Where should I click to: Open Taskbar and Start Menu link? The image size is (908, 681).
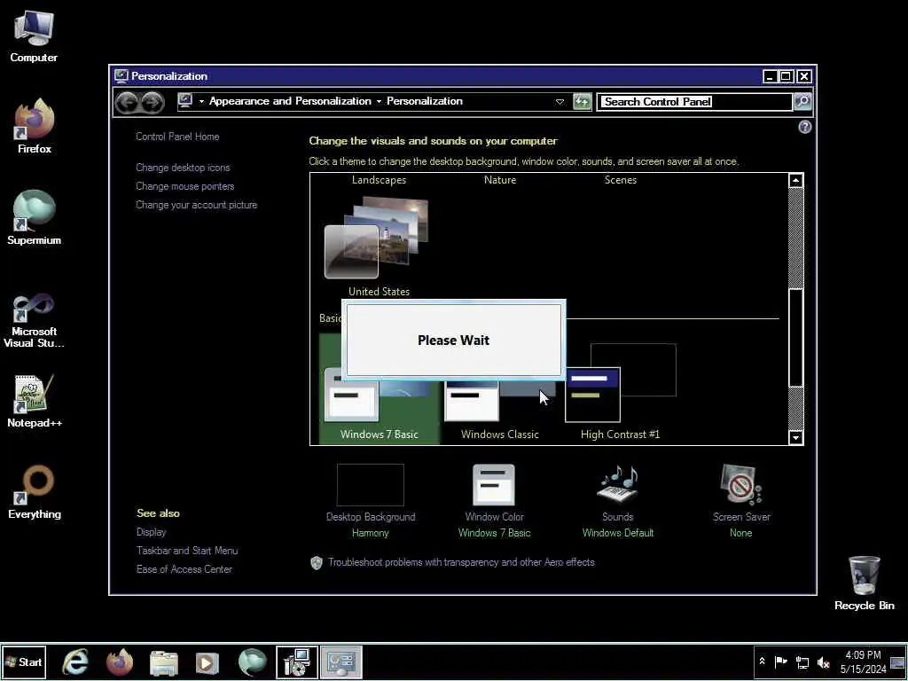point(187,550)
